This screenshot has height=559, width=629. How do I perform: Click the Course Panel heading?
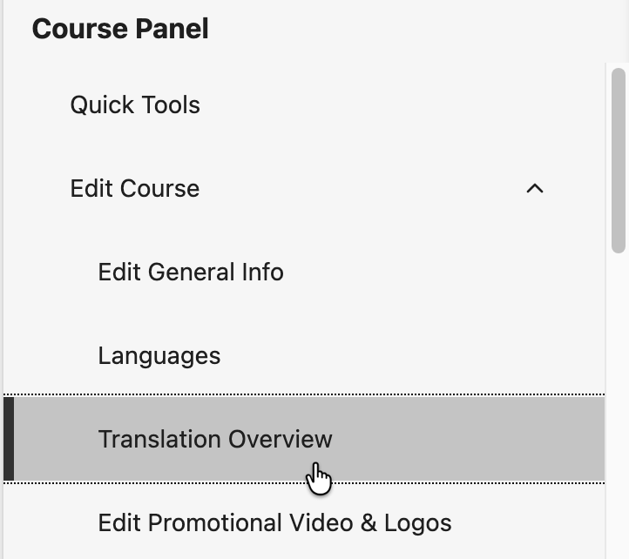pyautogui.click(x=120, y=29)
